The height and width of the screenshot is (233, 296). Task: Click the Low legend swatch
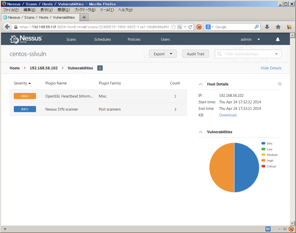click(263, 149)
